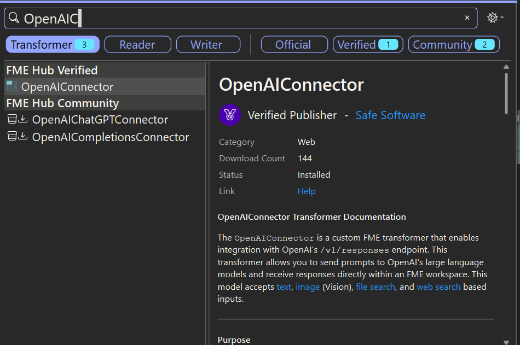
Task: Click the FME Hub Verified group header
Action: [x=105, y=71]
